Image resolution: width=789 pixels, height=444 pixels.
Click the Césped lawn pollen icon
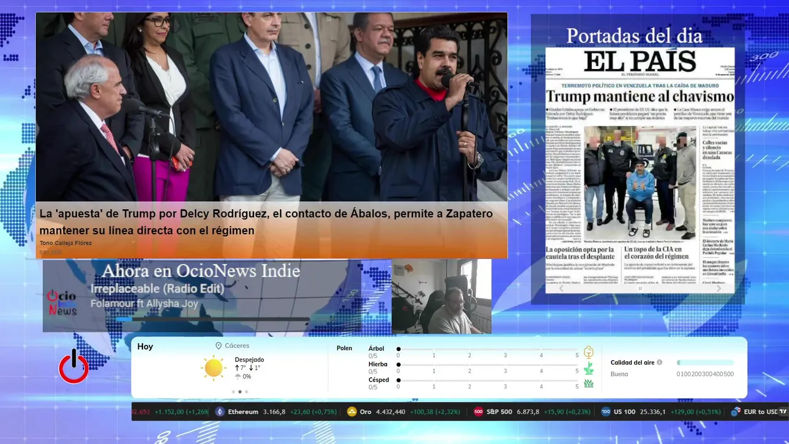pos(588,383)
